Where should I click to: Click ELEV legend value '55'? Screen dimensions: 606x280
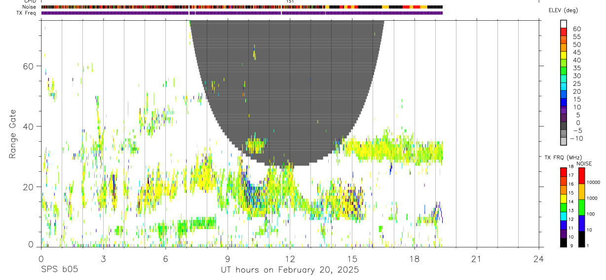(576, 37)
